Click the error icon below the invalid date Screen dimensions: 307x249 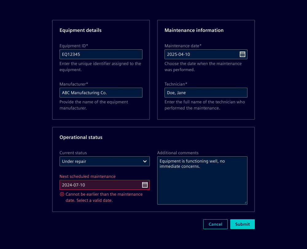[x=62, y=194]
